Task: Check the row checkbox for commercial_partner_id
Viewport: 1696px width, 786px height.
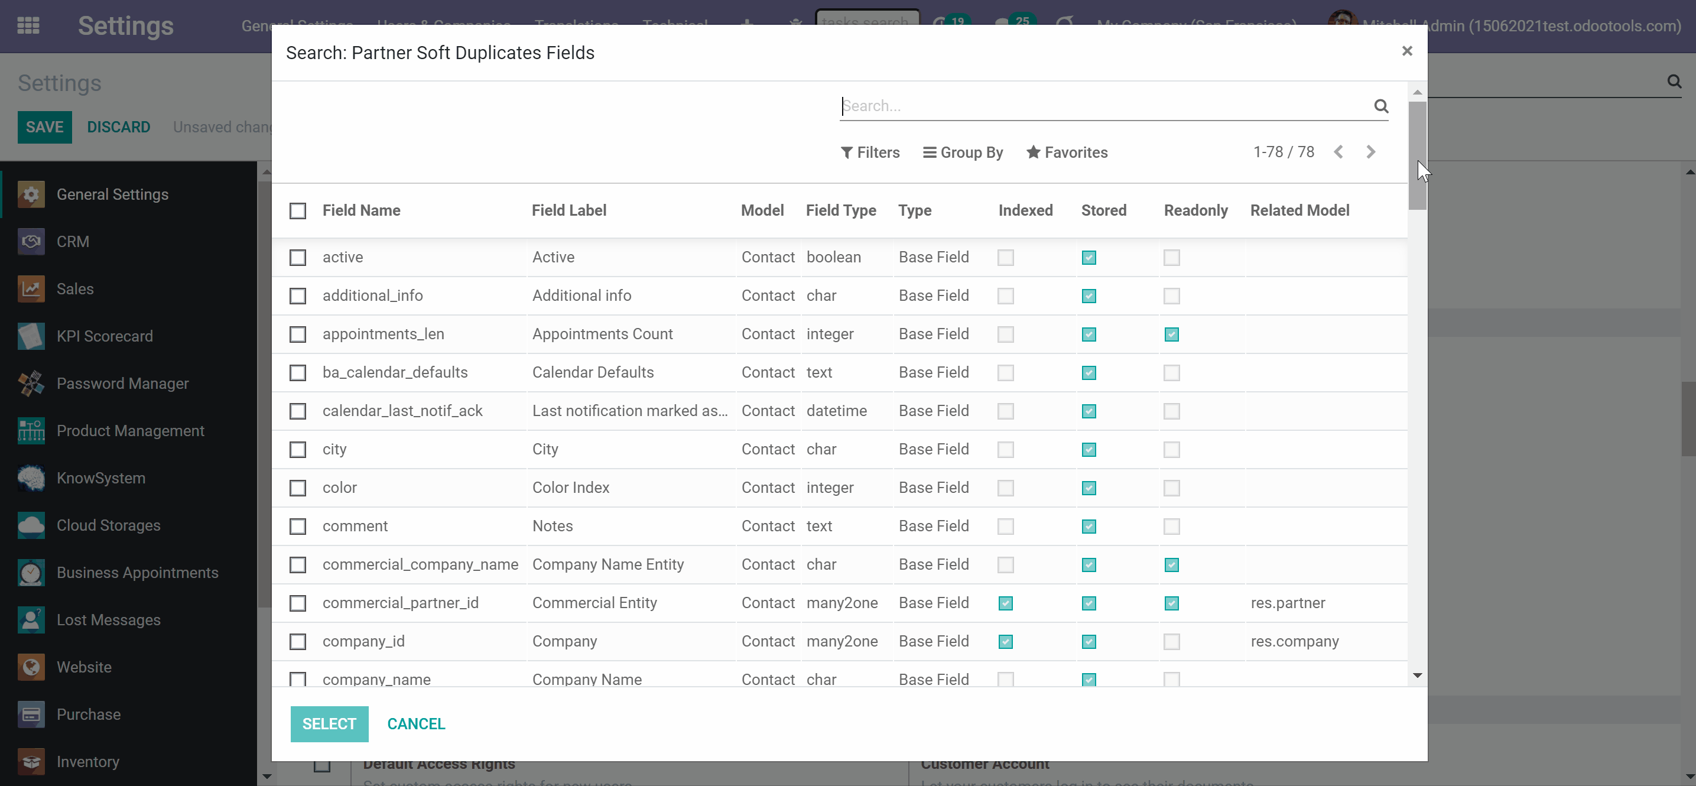Action: [298, 603]
